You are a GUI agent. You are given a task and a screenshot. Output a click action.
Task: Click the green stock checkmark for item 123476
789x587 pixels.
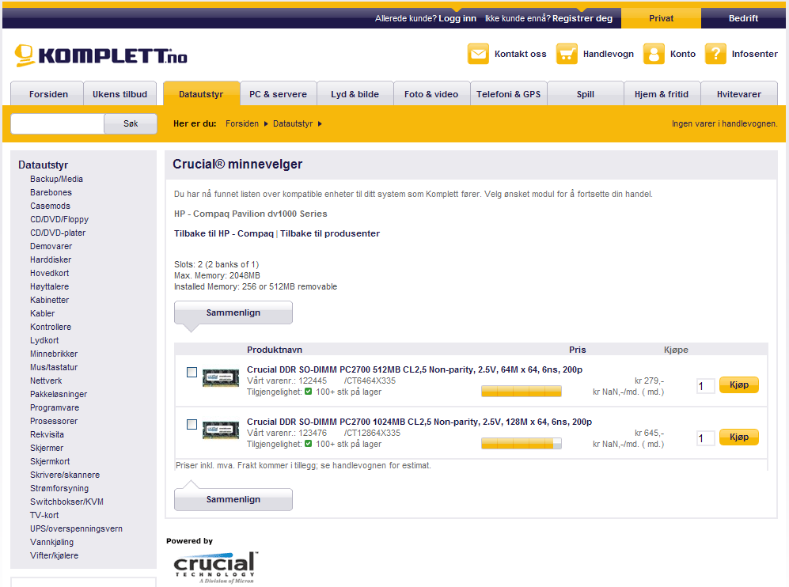coord(309,444)
